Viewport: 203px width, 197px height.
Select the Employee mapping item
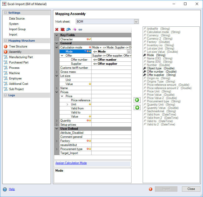tap(15, 78)
